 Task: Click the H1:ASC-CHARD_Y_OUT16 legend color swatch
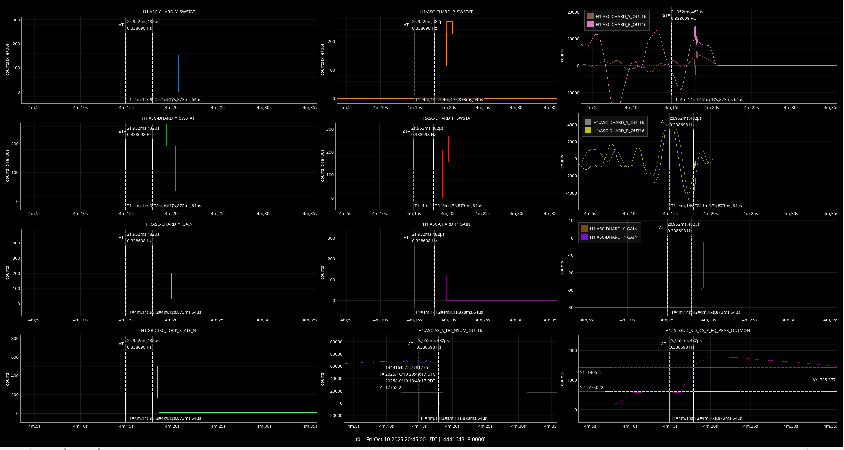(x=590, y=16)
